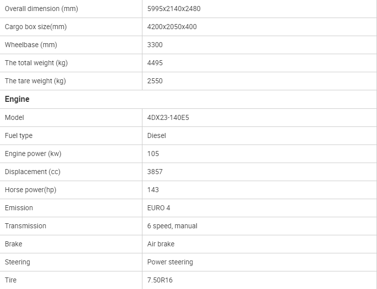Click the 'Engine' section header
This screenshot has width=377, height=289.
[x=17, y=99]
